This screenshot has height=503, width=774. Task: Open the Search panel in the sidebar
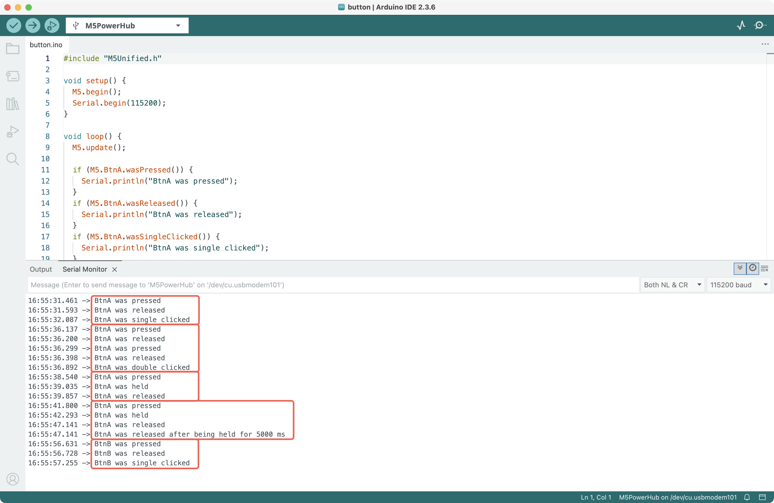pos(13,159)
